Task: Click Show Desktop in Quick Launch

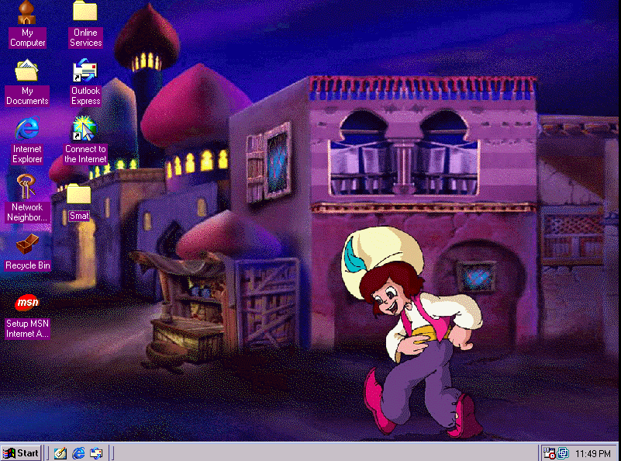Action: pos(60,452)
